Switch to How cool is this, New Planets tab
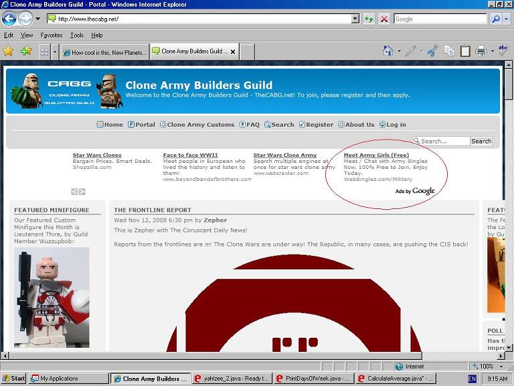The image size is (514, 386). tap(104, 52)
